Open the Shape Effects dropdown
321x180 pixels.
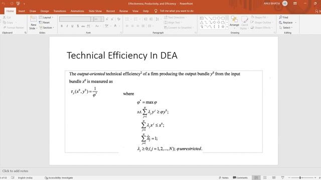pyautogui.click(x=261, y=27)
